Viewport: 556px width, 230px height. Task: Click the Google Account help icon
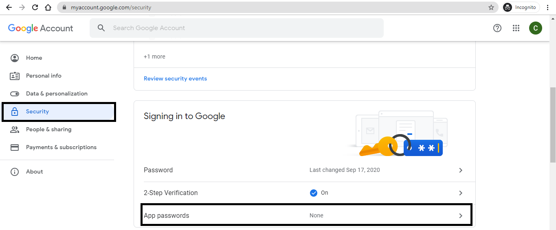[497, 28]
